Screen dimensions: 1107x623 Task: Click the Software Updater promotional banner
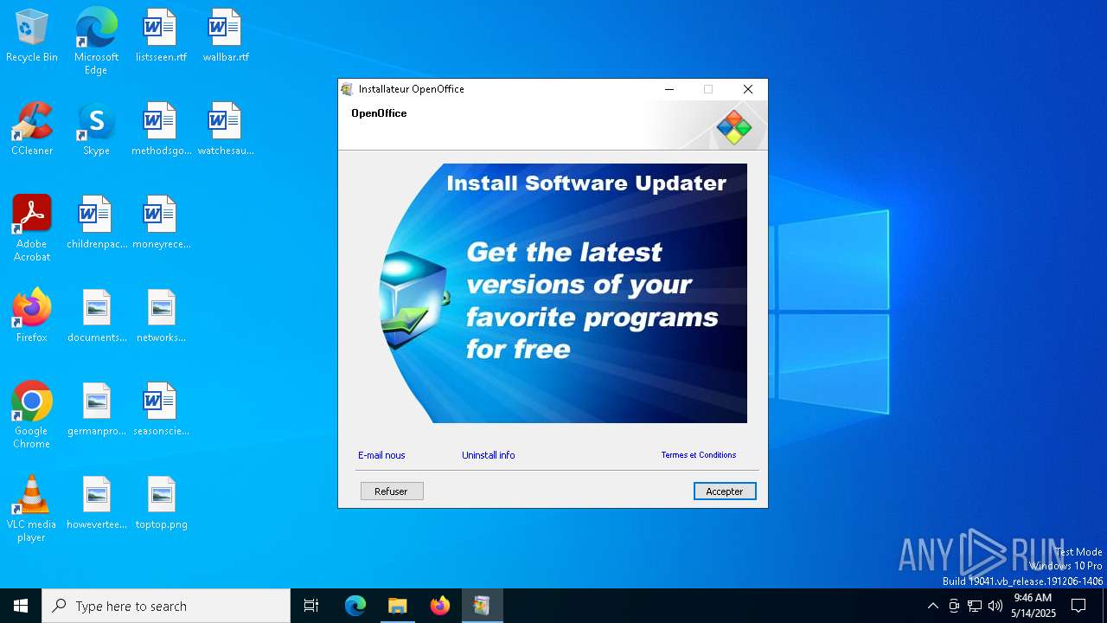[563, 293]
